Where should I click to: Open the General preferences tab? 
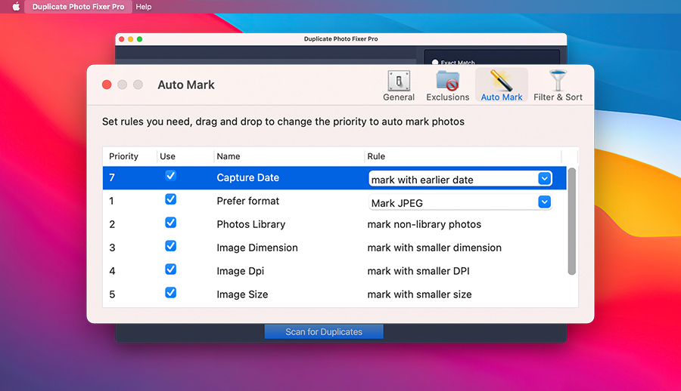pyautogui.click(x=399, y=86)
